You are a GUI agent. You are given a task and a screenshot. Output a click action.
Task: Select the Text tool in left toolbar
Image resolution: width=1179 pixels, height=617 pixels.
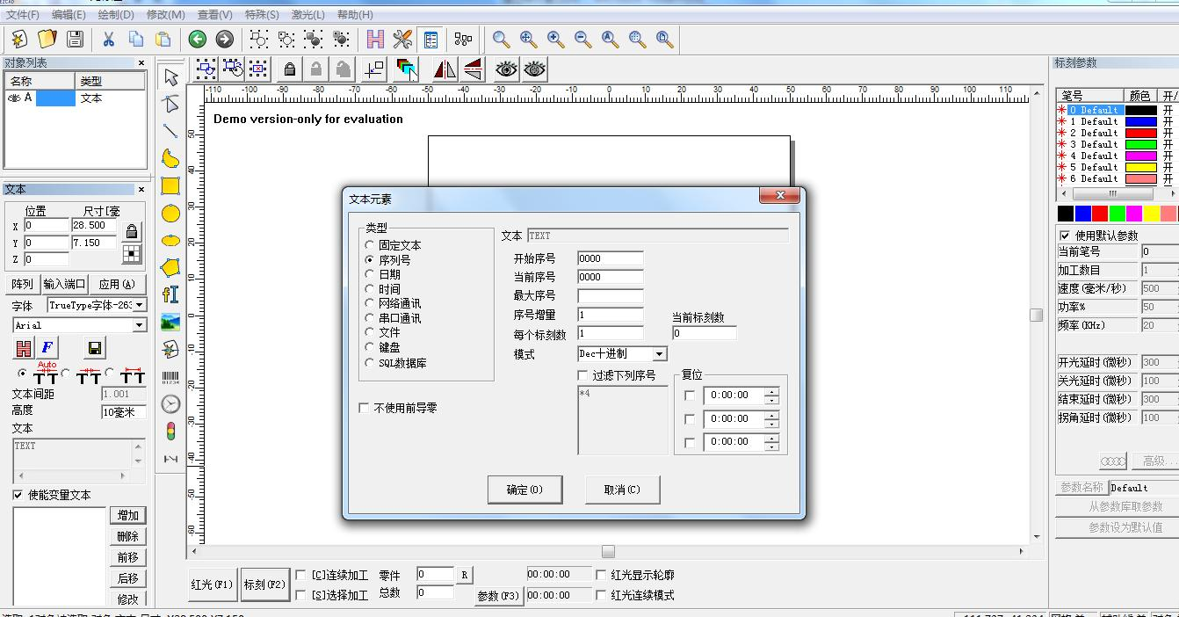click(x=170, y=294)
